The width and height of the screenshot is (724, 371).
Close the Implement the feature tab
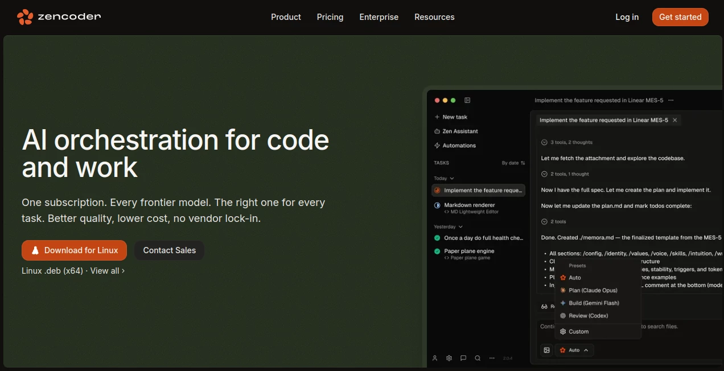tap(675, 120)
